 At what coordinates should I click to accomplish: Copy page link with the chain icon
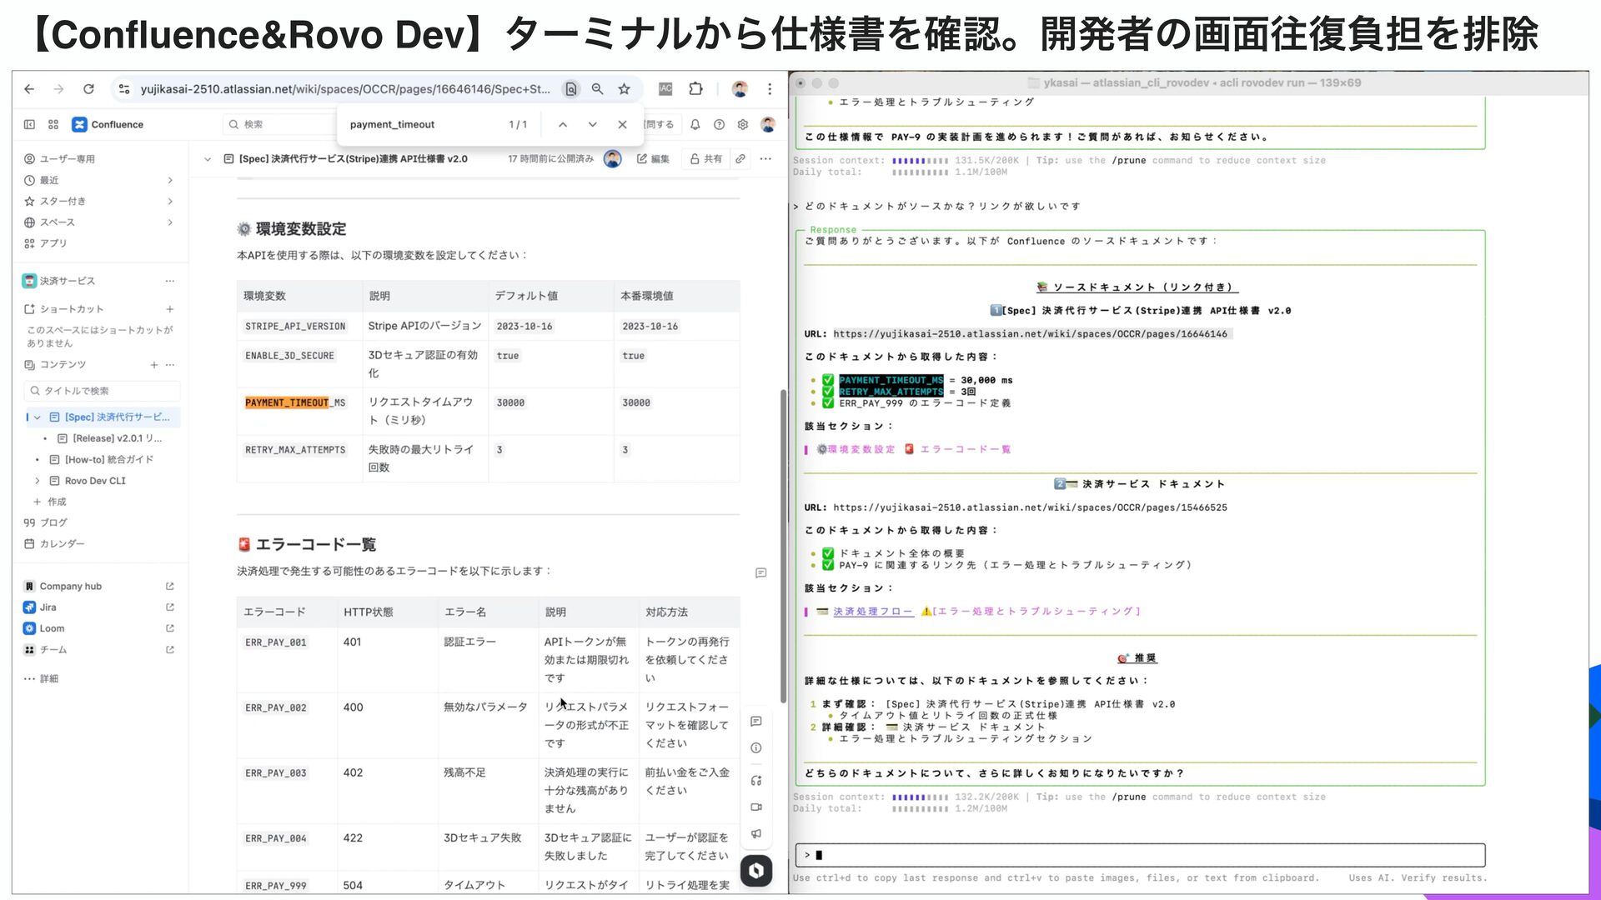tap(740, 158)
